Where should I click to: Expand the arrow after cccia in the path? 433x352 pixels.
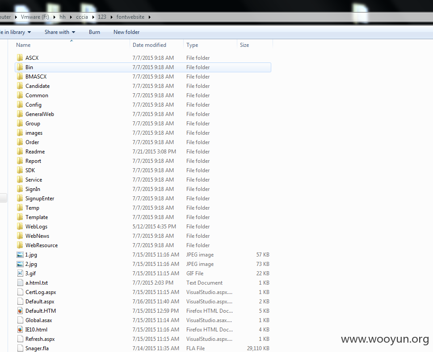pos(93,17)
